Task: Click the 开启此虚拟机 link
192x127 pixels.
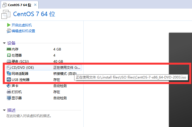Action: tap(22, 25)
